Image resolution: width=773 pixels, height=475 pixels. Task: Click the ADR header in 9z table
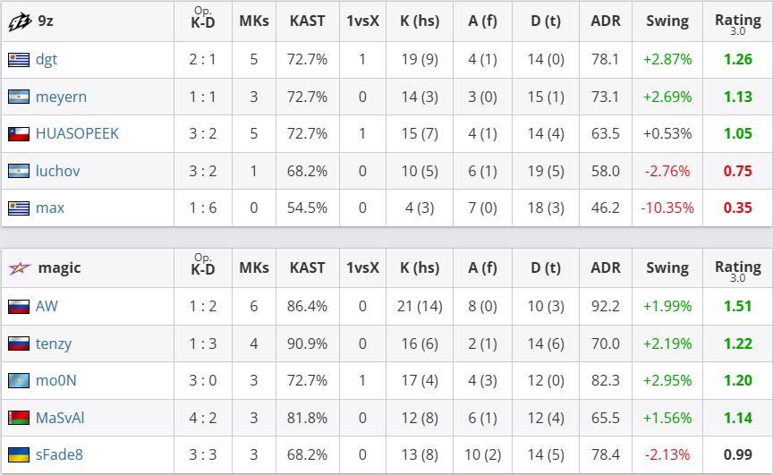coord(606,21)
